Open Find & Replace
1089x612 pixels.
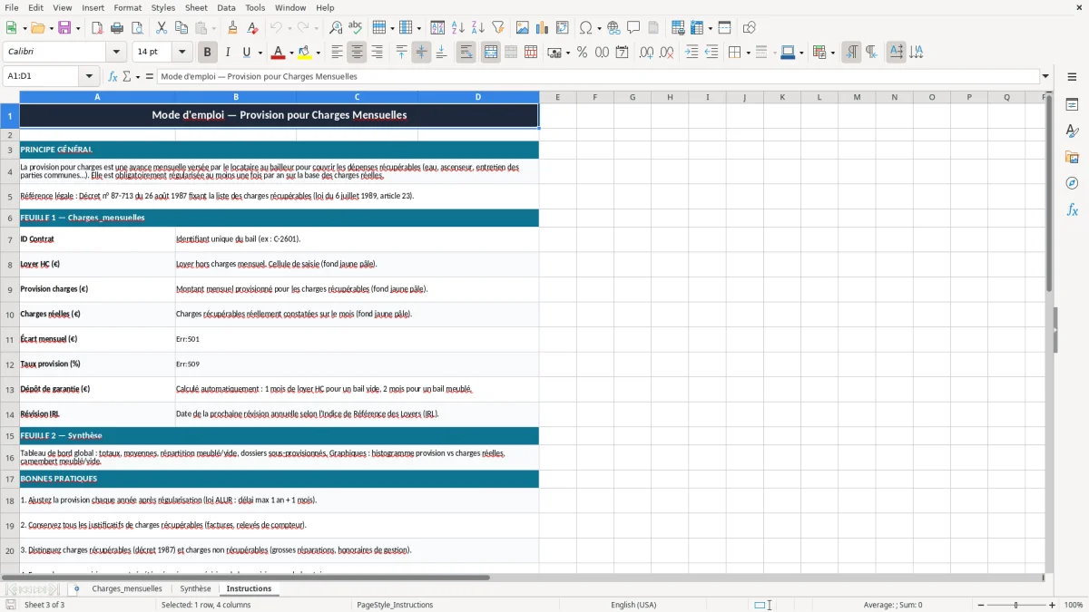point(336,28)
